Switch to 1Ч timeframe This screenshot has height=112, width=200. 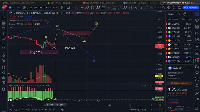click(x=46, y=7)
